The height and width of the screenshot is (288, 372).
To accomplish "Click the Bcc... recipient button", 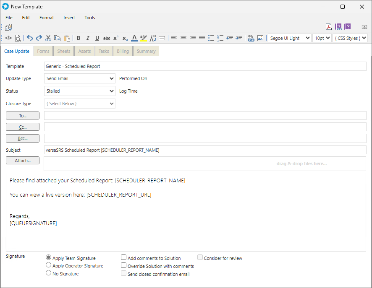I will point(23,138).
